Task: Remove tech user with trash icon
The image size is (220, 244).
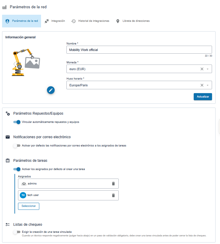Action: (113, 195)
